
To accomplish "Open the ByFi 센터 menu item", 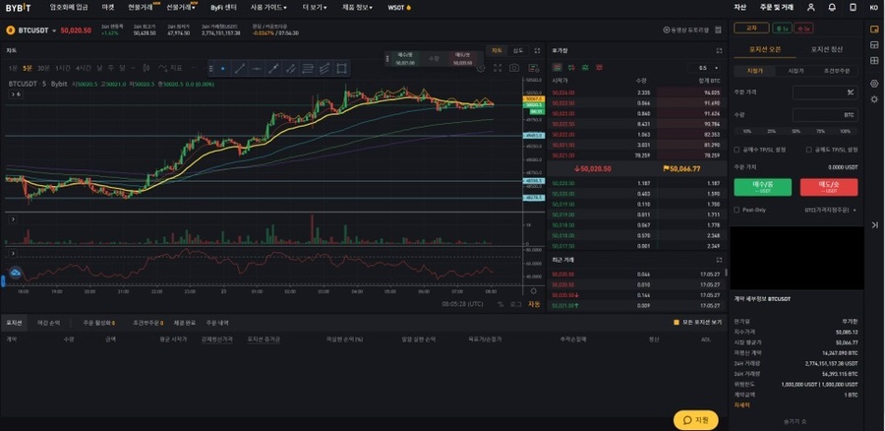I will 223,7.
